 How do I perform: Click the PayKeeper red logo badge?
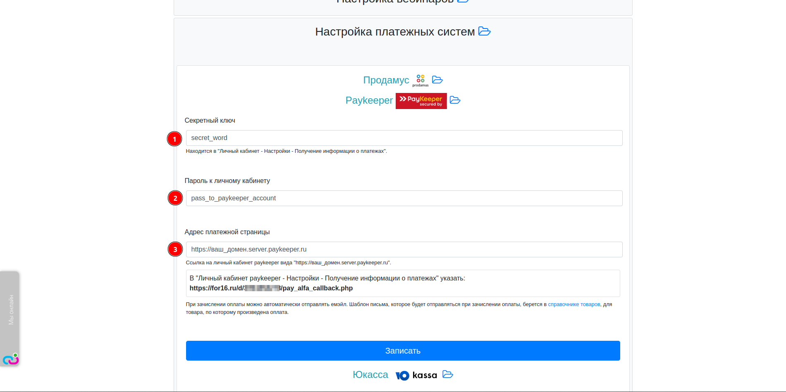coord(421,101)
